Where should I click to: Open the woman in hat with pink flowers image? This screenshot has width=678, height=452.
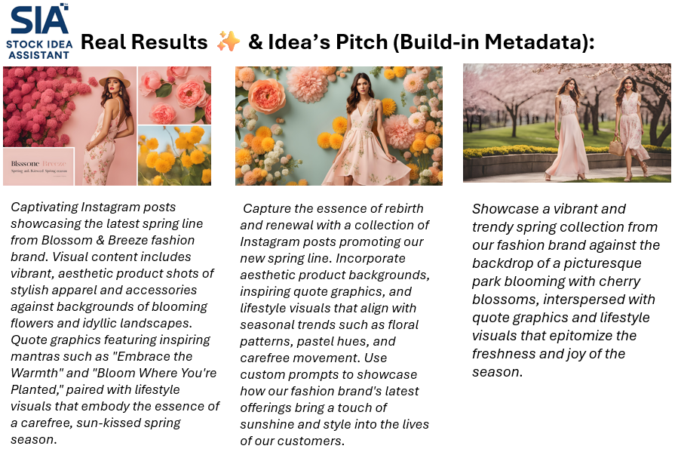(x=70, y=126)
